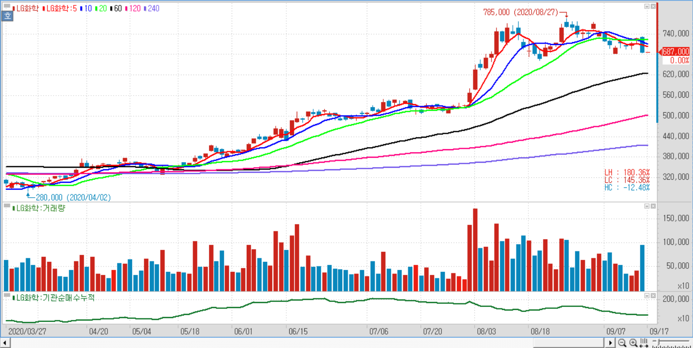Click the 380,000 price axis label

tap(676, 156)
